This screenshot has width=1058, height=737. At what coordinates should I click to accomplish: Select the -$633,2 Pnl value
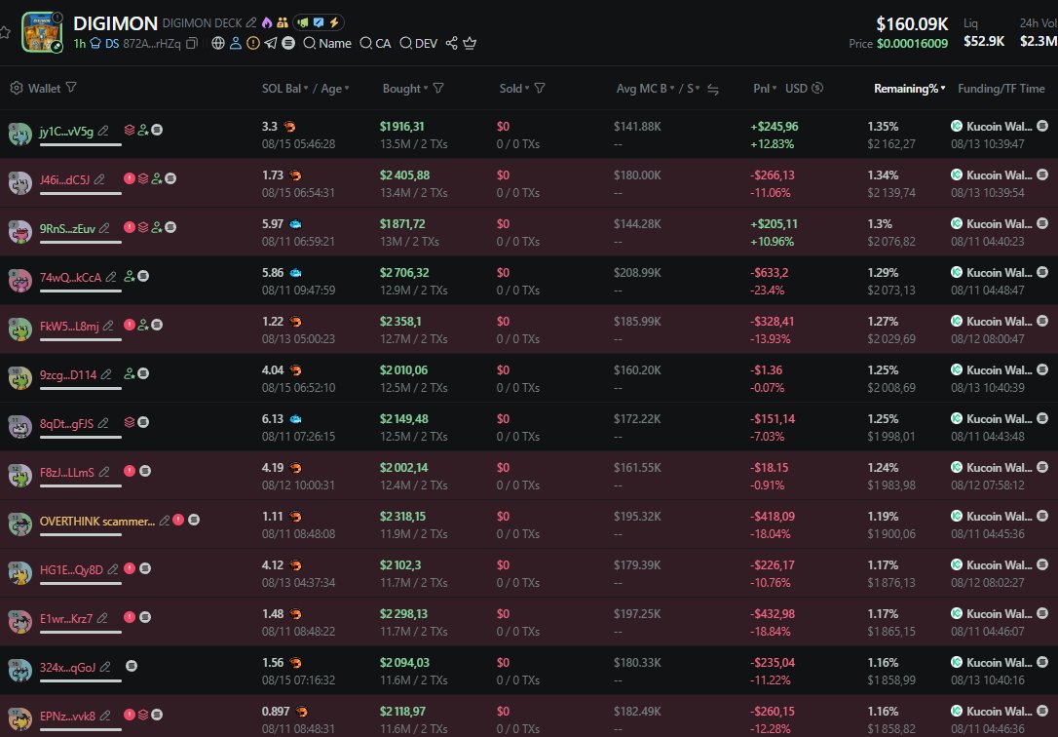click(x=770, y=273)
